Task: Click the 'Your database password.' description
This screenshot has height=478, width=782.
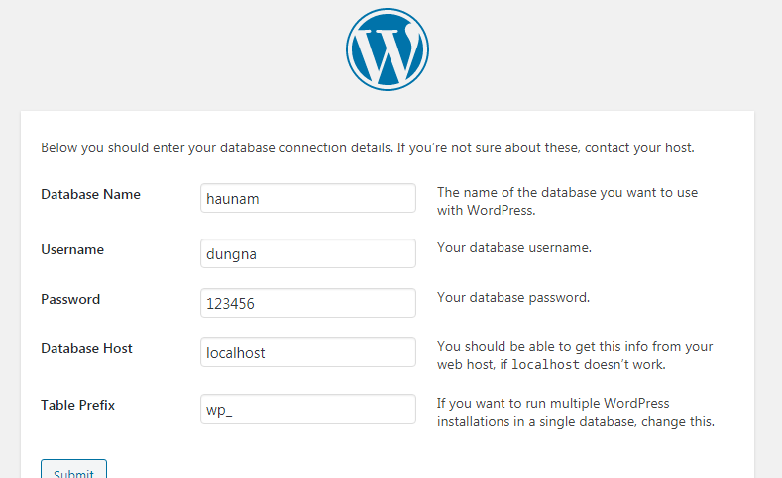Action: 513,297
